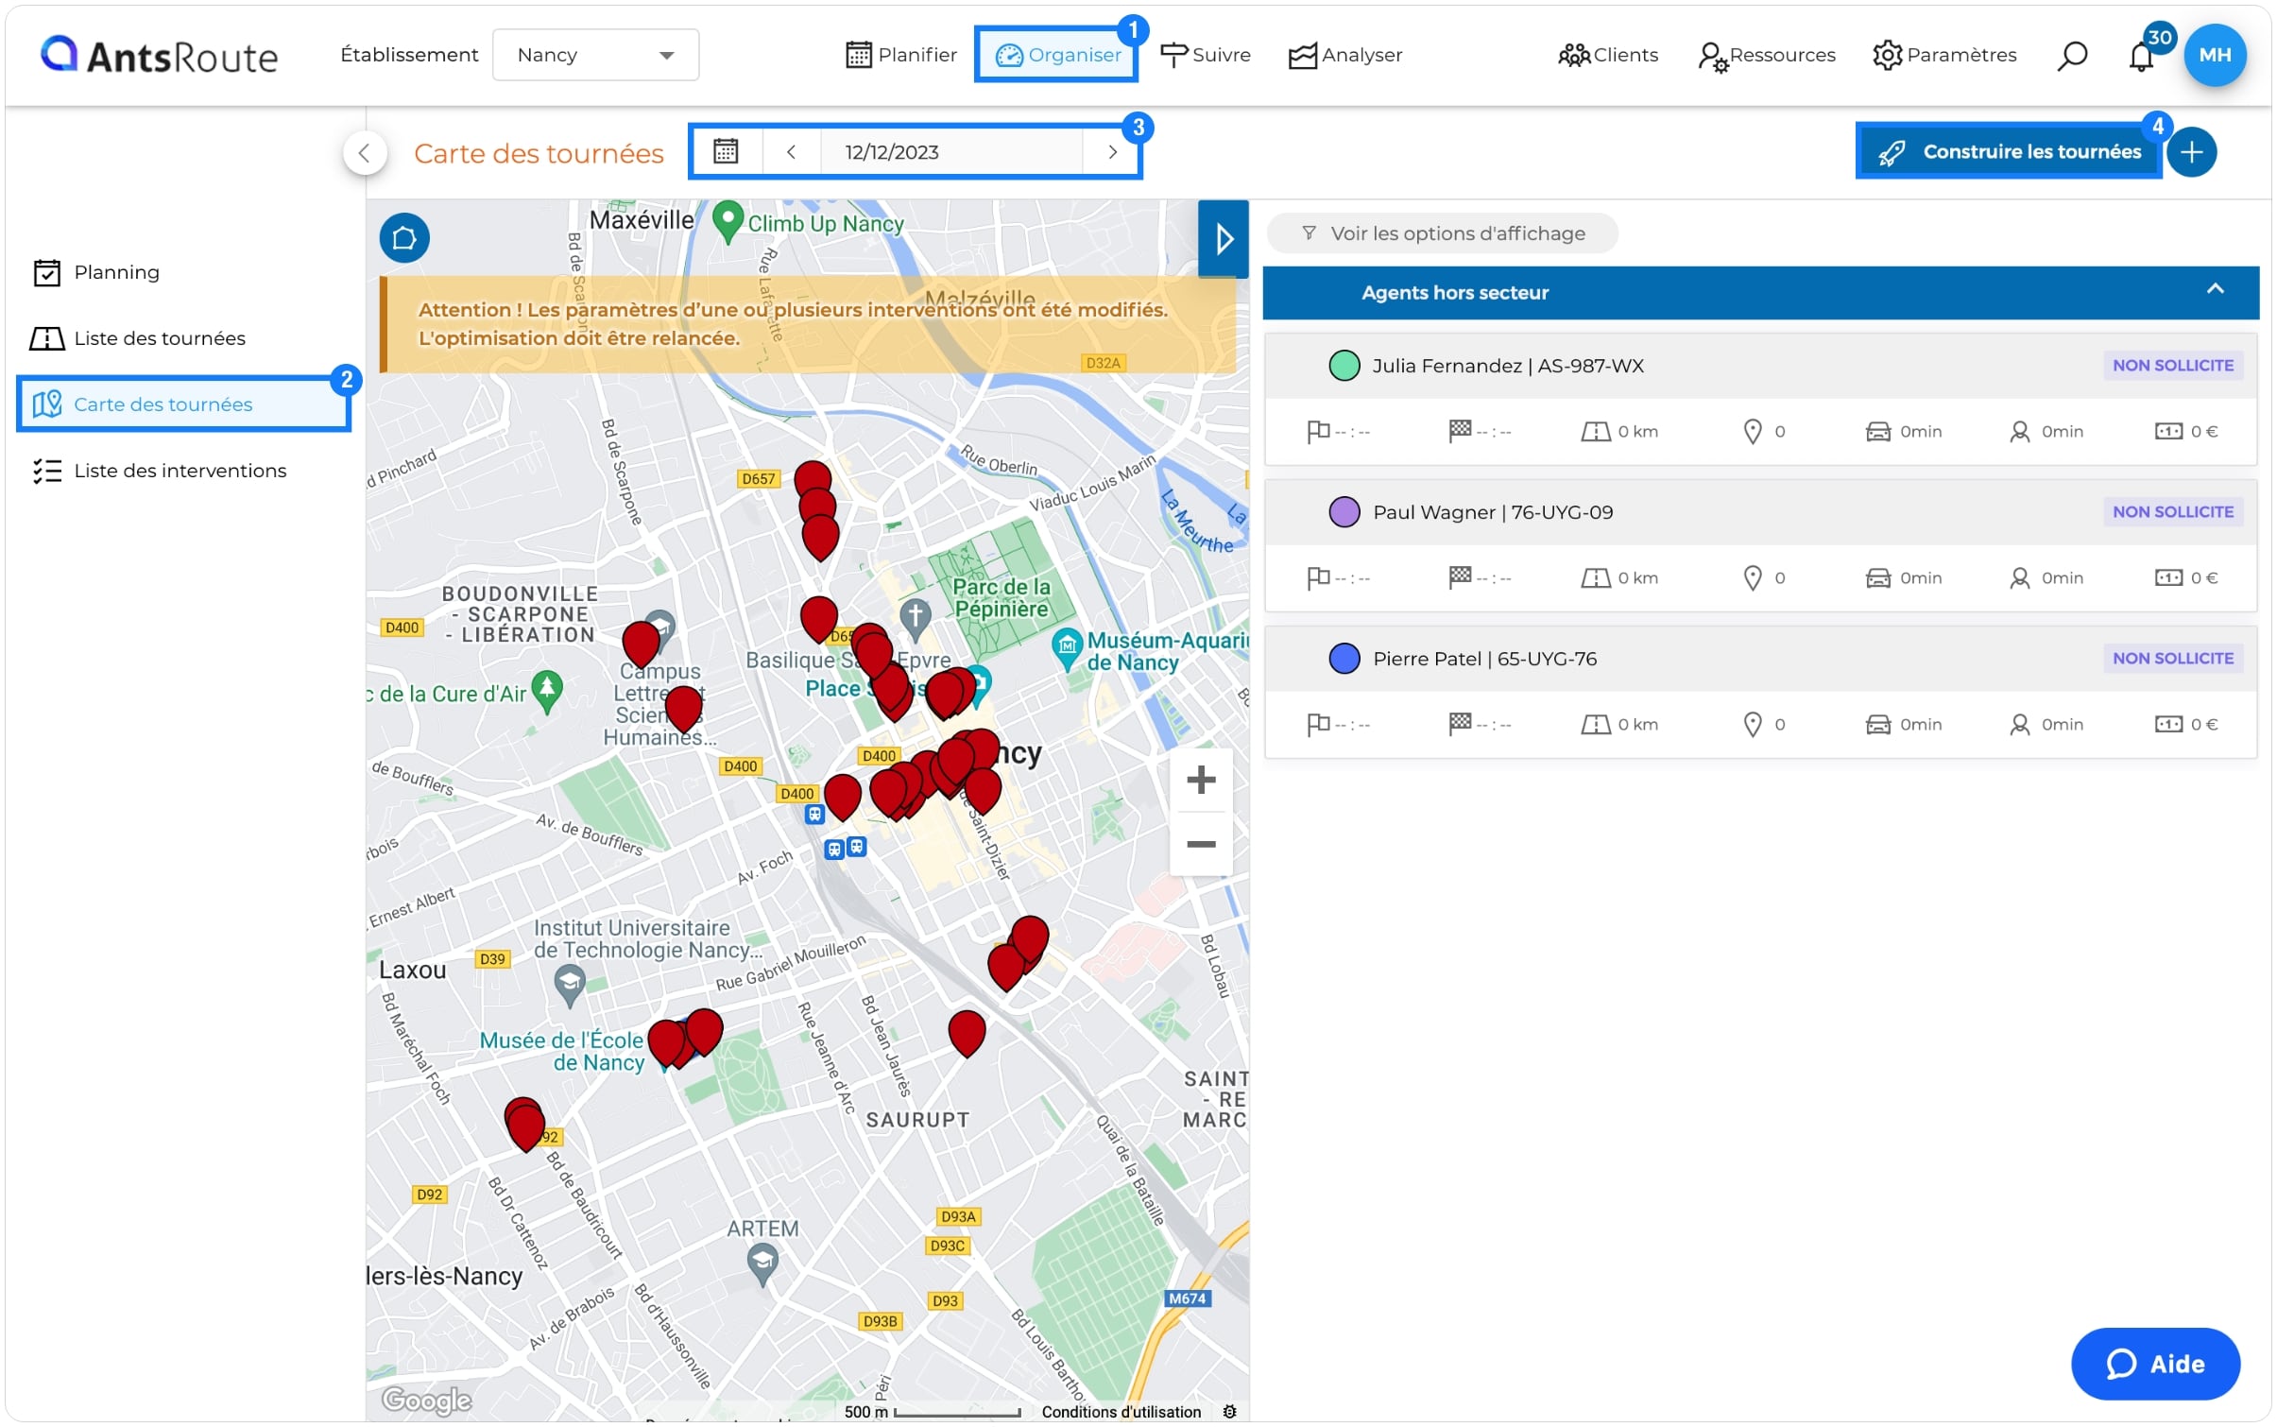Click the 12/12/2023 date field
Viewport: 2277px width, 1427px height.
pyautogui.click(x=950, y=152)
